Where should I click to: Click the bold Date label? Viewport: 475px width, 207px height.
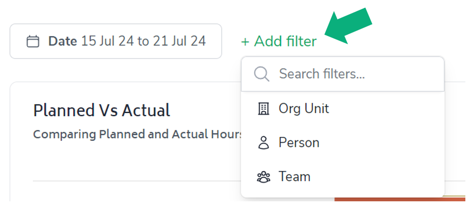click(63, 41)
